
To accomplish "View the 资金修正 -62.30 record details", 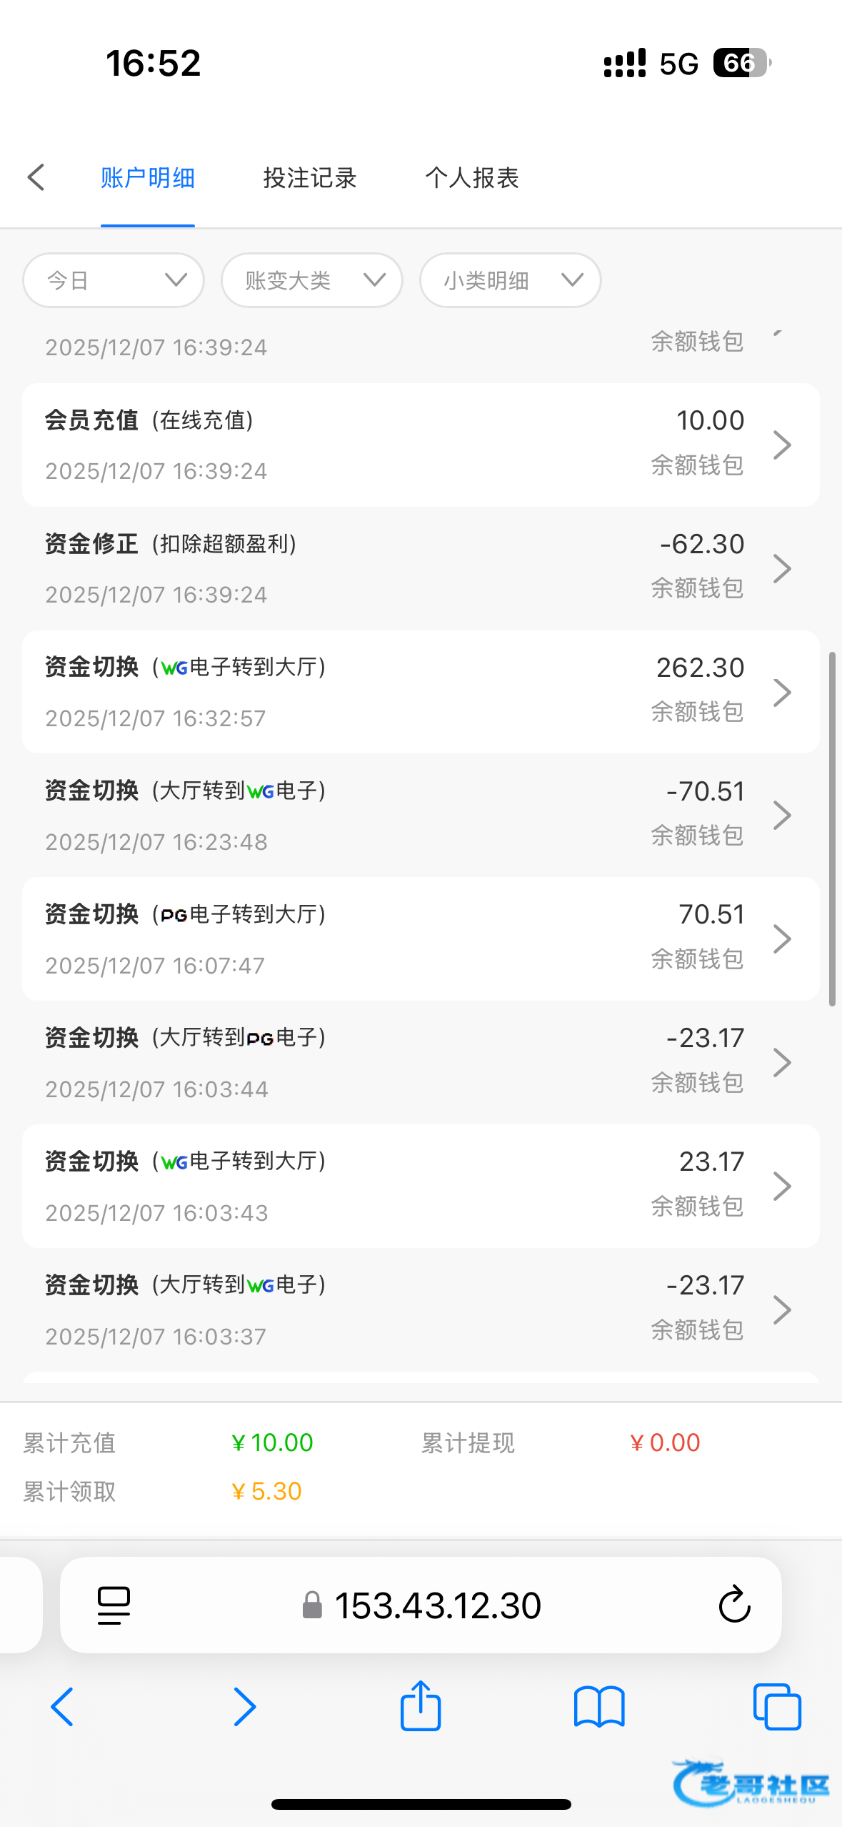I will point(421,568).
